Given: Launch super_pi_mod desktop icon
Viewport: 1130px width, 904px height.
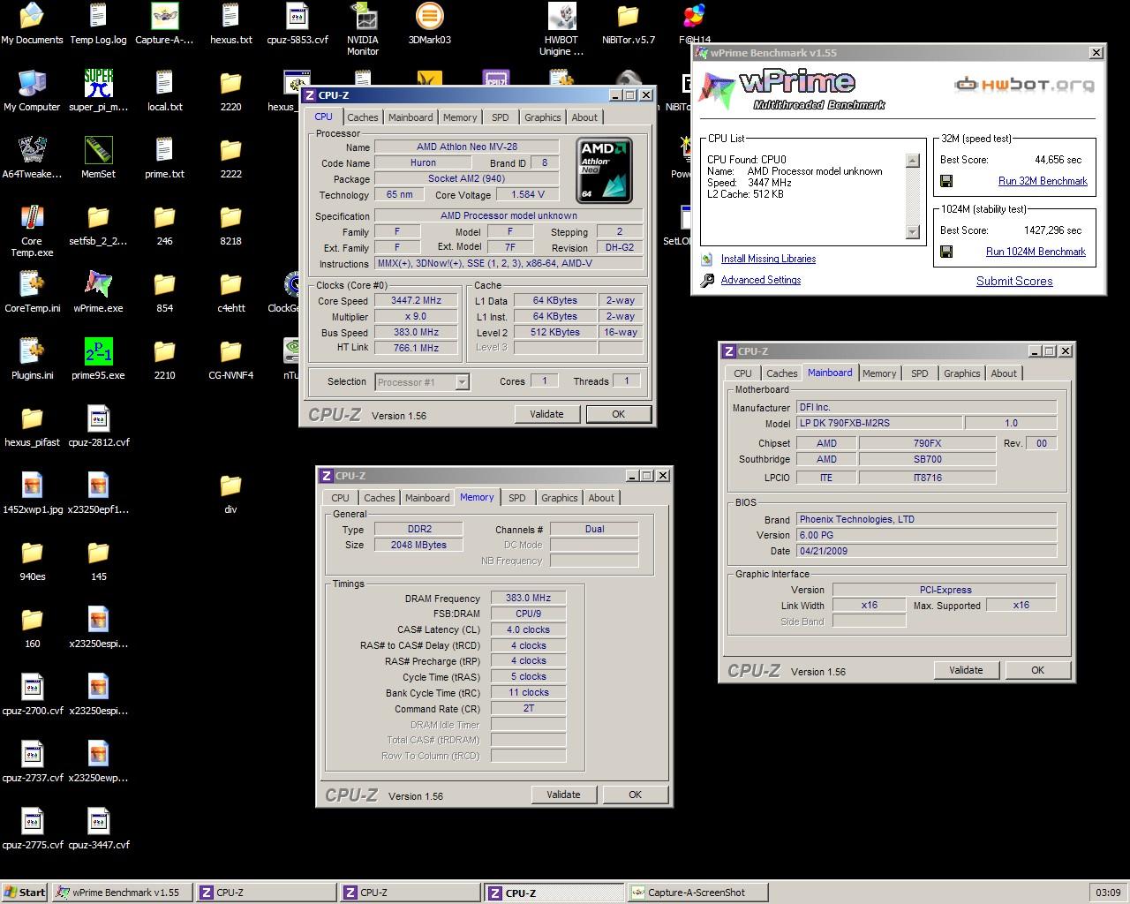Looking at the screenshot, I should pyautogui.click(x=98, y=91).
